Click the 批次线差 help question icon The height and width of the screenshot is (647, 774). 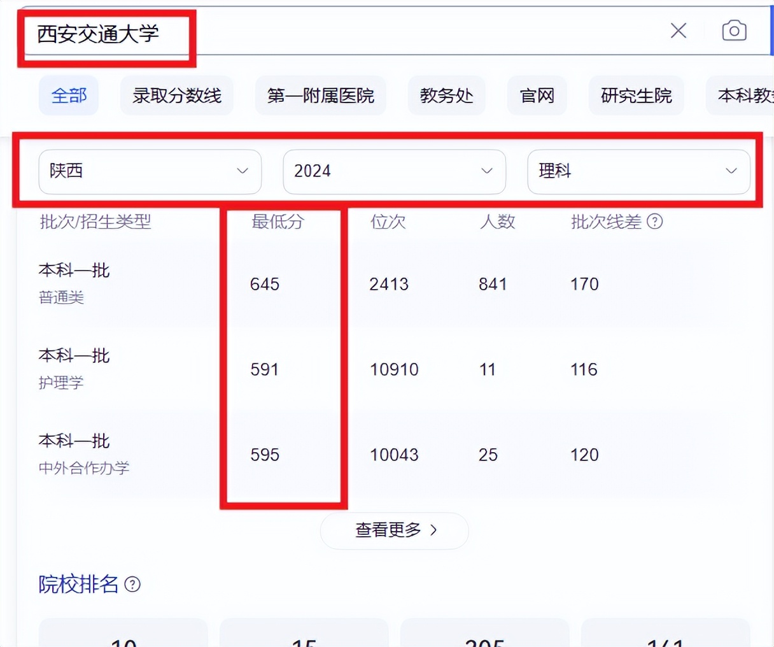tap(655, 222)
